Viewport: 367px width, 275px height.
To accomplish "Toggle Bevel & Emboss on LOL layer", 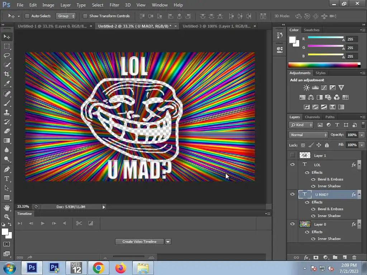I will [313, 179].
